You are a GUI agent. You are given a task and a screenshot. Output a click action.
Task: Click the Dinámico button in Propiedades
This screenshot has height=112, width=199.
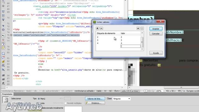[95, 103]
